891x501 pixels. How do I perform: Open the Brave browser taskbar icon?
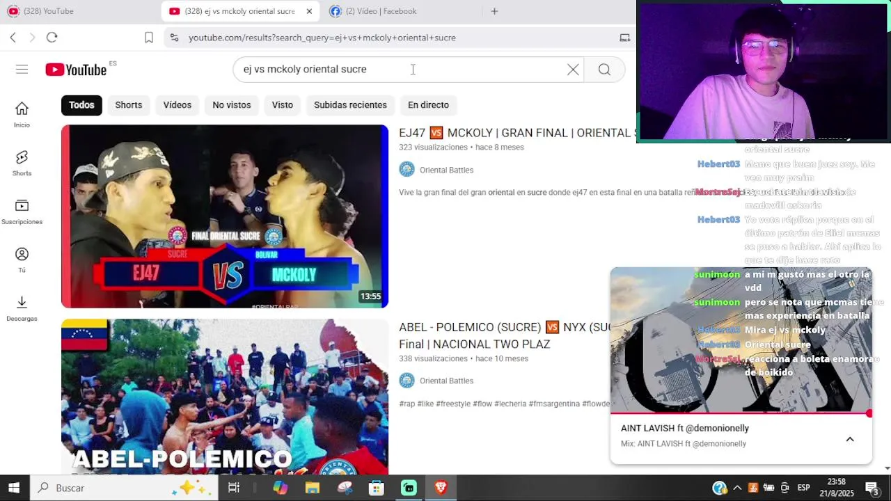[x=441, y=488]
